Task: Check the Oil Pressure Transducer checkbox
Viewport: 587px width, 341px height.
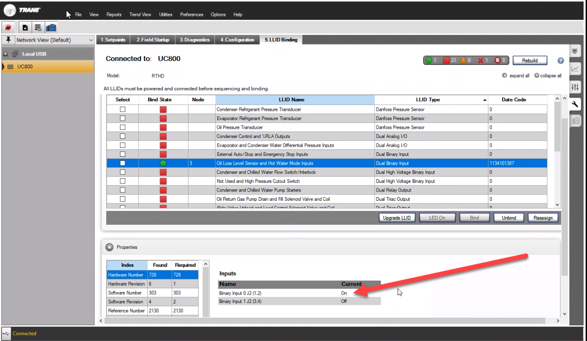Action: click(x=122, y=127)
